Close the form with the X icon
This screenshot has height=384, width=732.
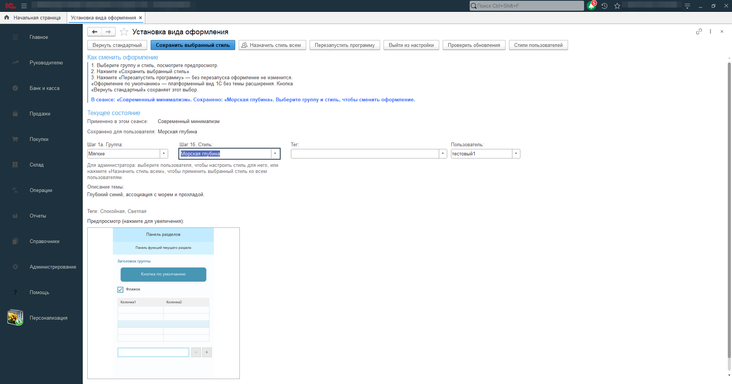point(722,32)
